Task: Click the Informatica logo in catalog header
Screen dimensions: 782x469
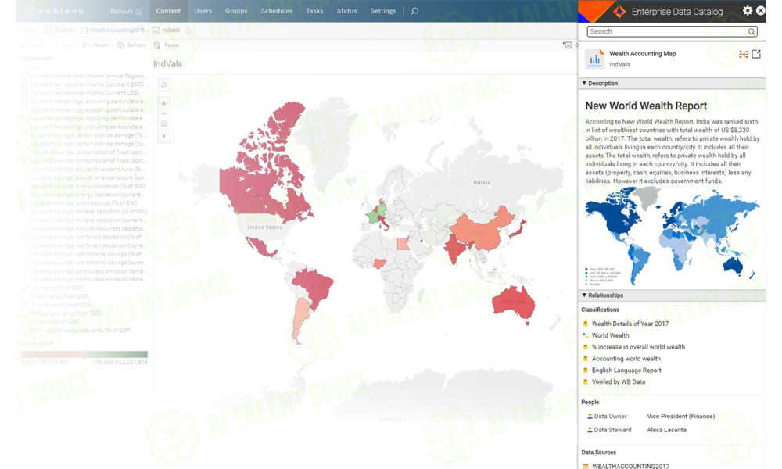Action: click(x=619, y=12)
